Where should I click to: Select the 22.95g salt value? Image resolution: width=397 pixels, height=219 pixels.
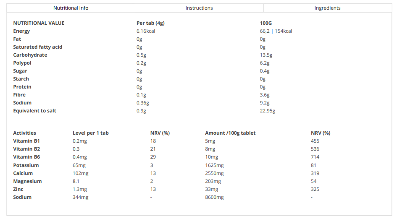tap(268, 111)
